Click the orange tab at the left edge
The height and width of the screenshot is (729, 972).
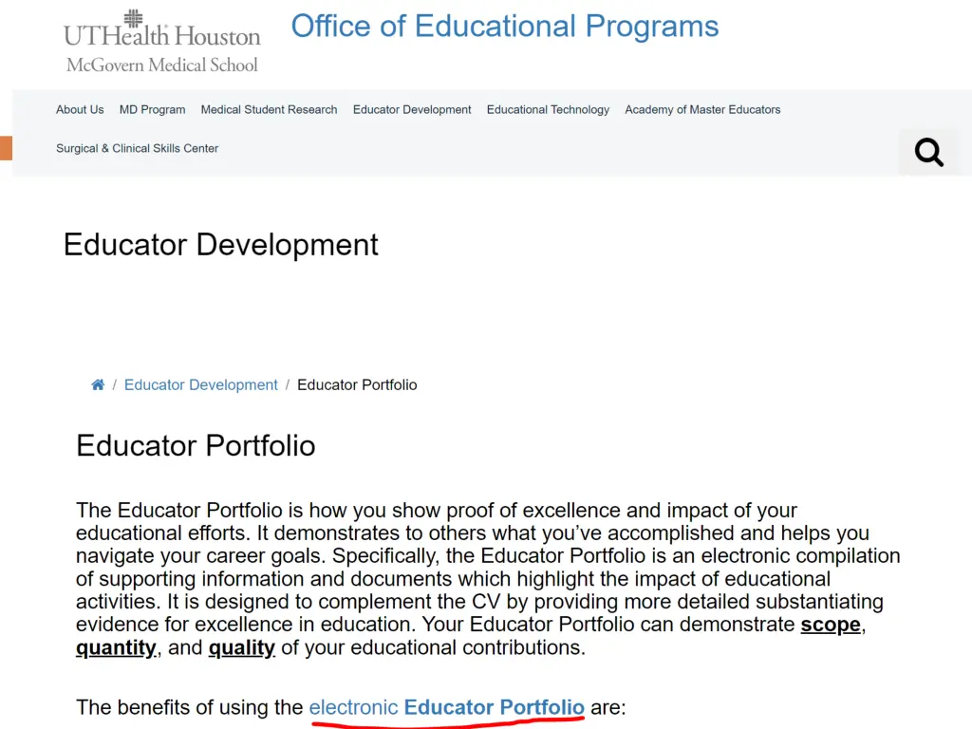click(x=6, y=148)
